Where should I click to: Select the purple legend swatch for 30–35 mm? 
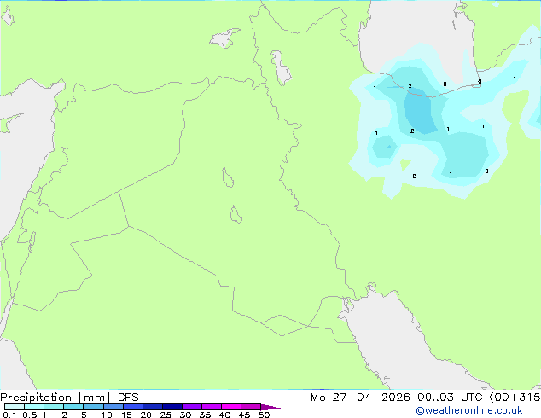coord(192,407)
